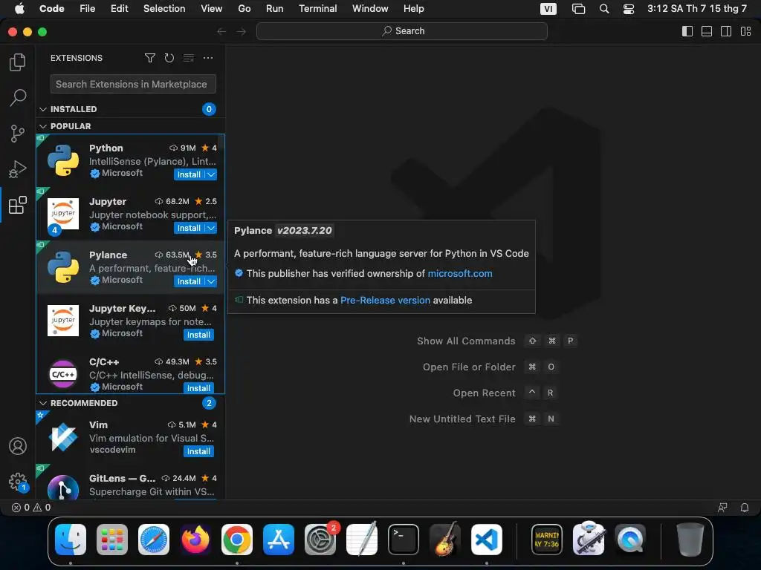The image size is (761, 570).
Task: Go forward with the right arrow
Action: coord(242,31)
